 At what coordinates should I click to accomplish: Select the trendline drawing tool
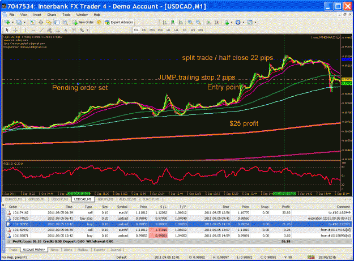click(41, 30)
